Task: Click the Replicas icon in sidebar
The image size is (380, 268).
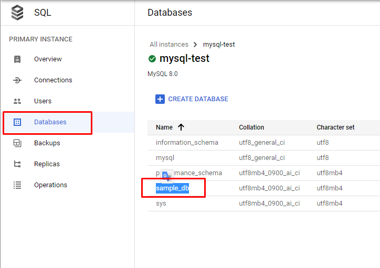Action: [x=17, y=164]
